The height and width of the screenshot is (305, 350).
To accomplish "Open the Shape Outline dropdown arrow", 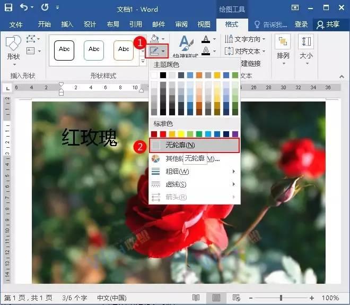I will coord(164,51).
